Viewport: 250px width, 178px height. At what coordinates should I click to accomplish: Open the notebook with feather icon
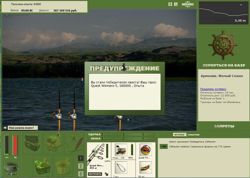coord(74,143)
